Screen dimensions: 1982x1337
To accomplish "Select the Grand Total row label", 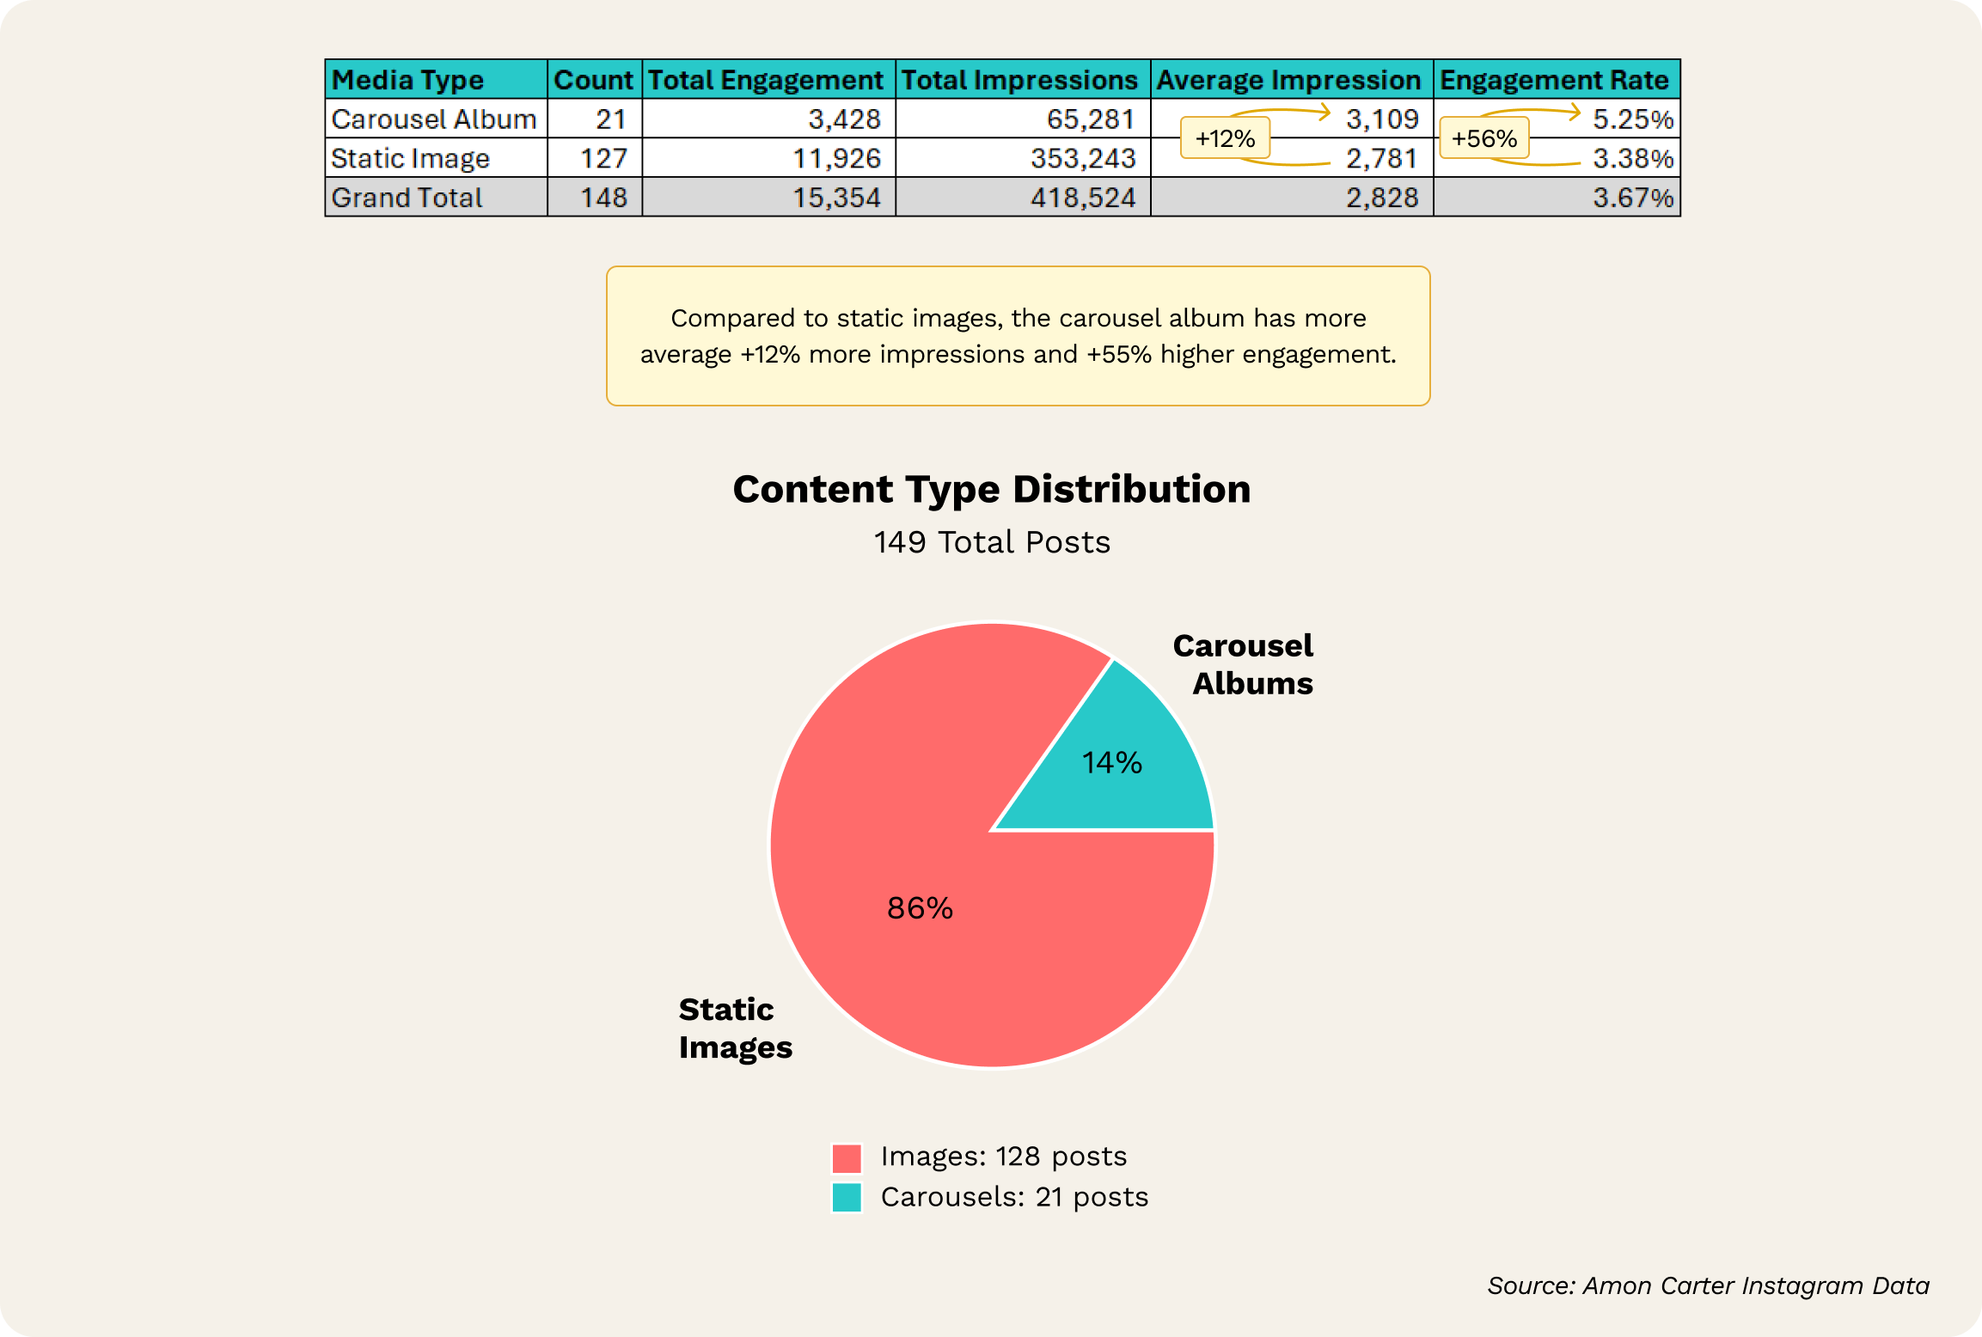I will click(x=407, y=198).
